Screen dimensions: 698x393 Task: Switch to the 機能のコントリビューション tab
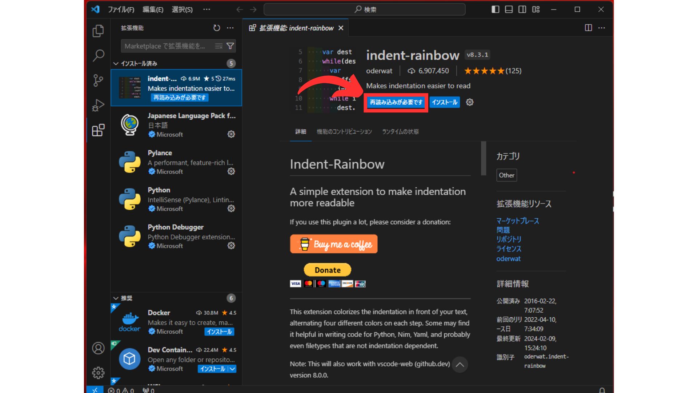(344, 132)
